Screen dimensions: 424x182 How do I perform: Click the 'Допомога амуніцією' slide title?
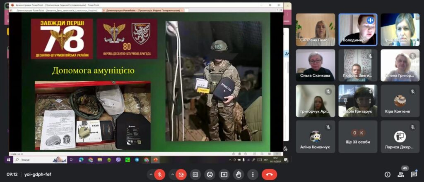point(93,71)
